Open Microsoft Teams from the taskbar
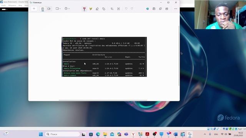 tap(126, 134)
